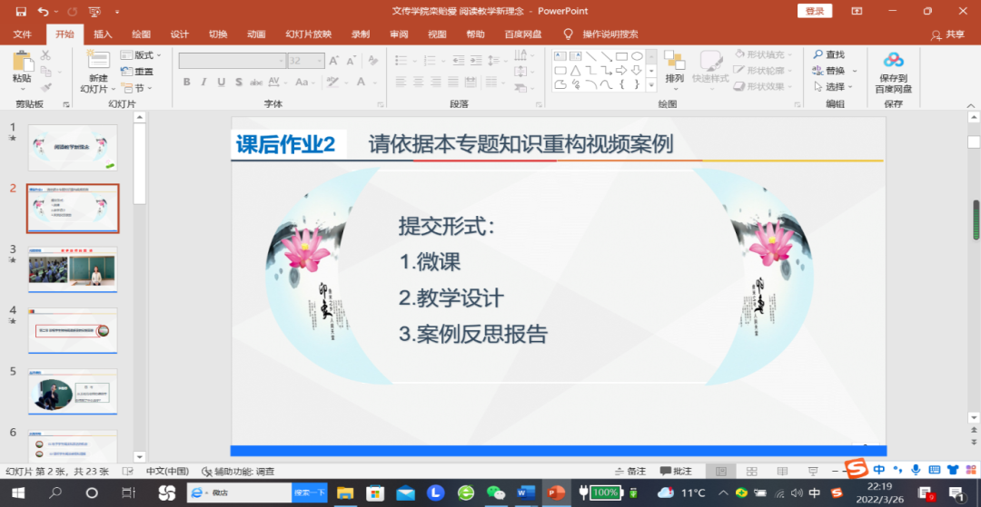The height and width of the screenshot is (507, 981).
Task: Toggle Bold text formatting
Action: point(187,83)
